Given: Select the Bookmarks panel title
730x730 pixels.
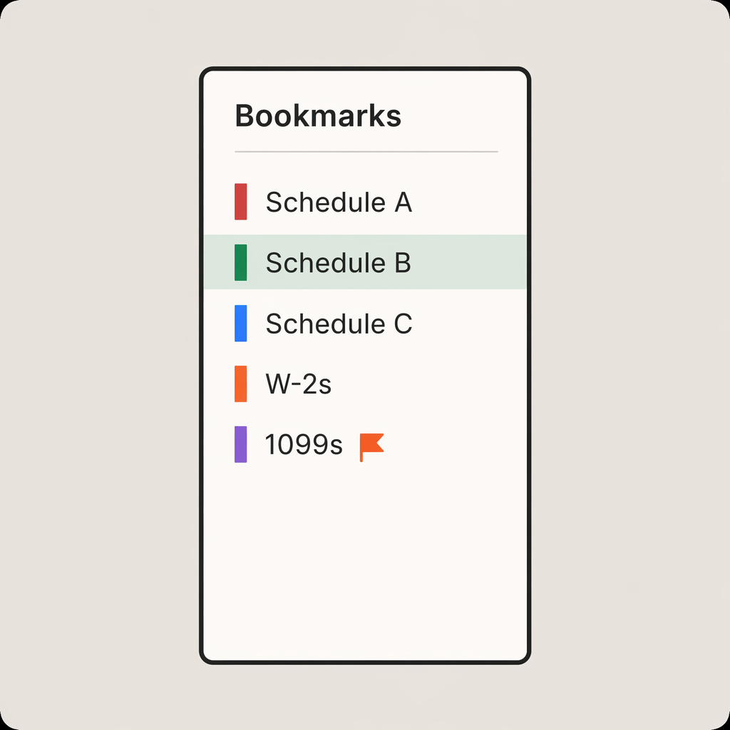Looking at the screenshot, I should 318,115.
